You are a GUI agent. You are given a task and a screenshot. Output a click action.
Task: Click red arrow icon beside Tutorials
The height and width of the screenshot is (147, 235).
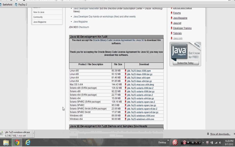pos(171,33)
